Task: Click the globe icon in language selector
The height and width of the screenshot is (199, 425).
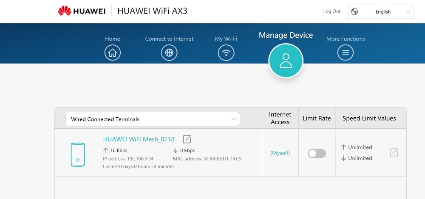Action: tap(354, 11)
